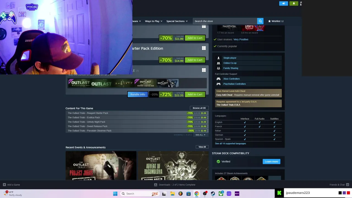Open Unholy Night Pack DLC row
This screenshot has height=198, width=352.
[137, 122]
